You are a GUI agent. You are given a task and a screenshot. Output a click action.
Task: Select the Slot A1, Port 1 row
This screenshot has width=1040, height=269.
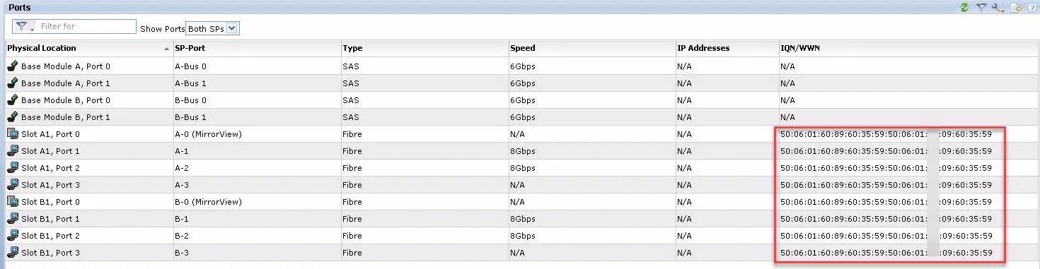click(x=520, y=150)
